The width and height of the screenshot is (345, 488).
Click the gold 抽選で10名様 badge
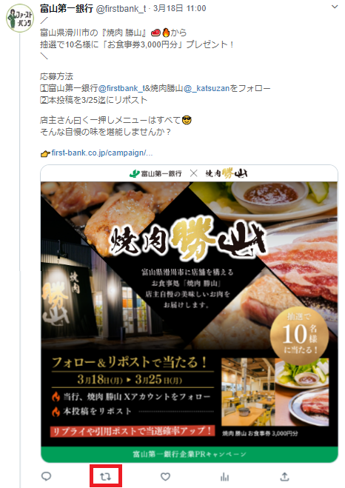coord(299,334)
